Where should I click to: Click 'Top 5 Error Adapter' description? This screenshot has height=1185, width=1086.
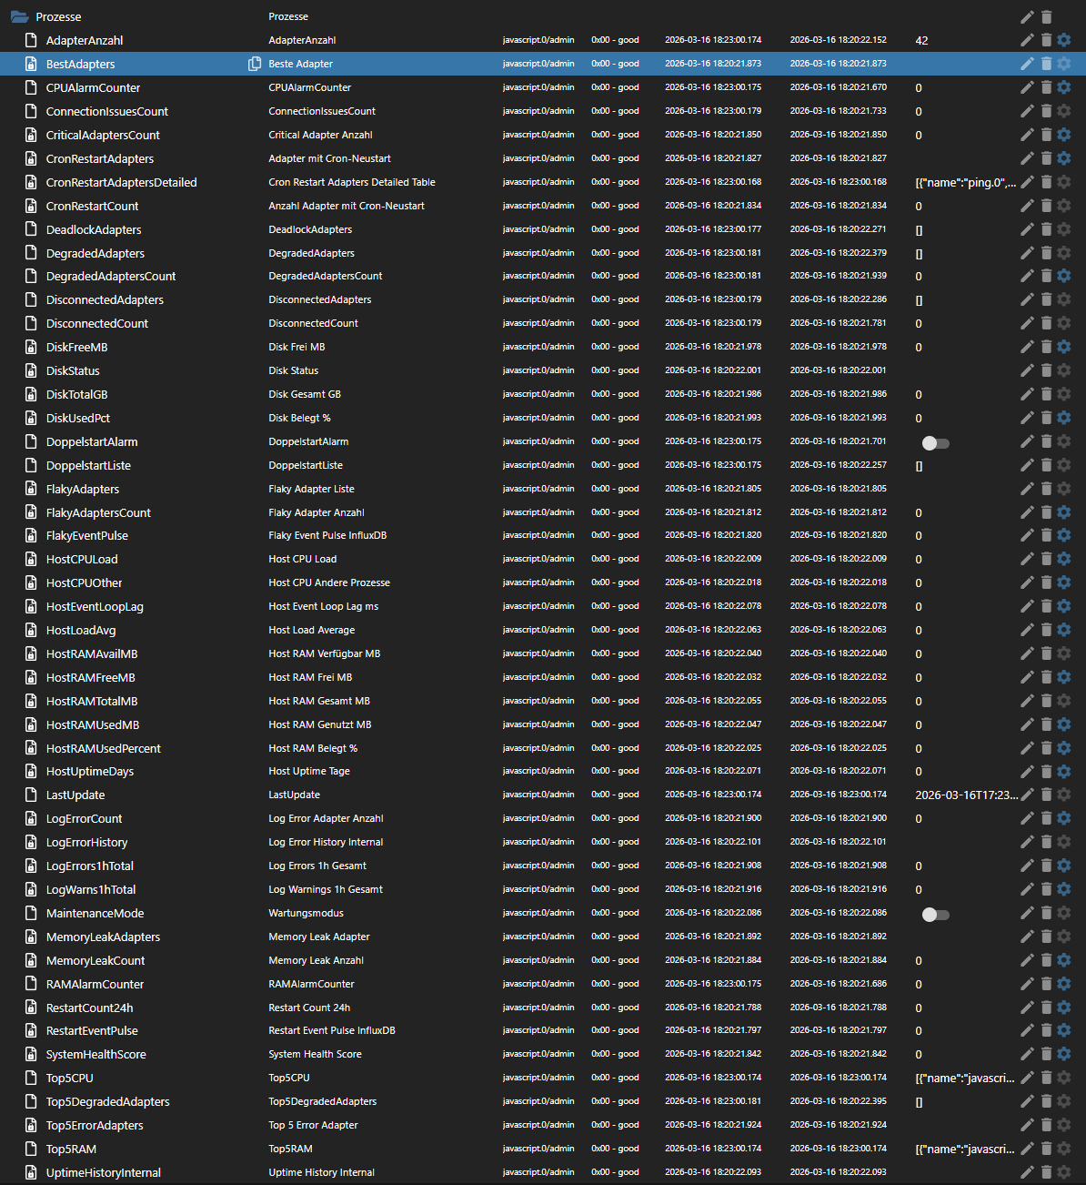313,1125
